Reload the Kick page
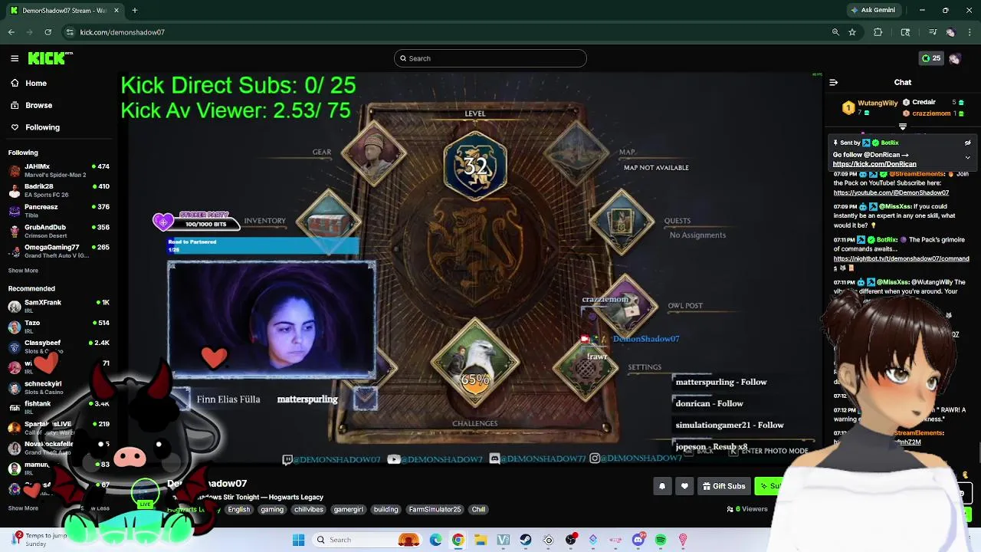Screen dimensions: 981x552 (x=48, y=32)
